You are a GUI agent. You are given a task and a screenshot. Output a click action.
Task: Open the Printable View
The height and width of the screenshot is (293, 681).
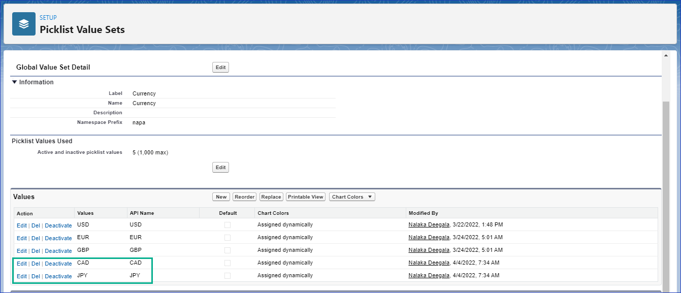(305, 197)
